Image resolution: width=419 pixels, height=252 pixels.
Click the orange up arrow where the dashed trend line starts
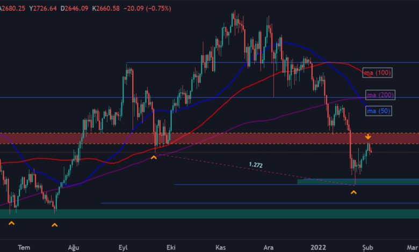(x=154, y=157)
